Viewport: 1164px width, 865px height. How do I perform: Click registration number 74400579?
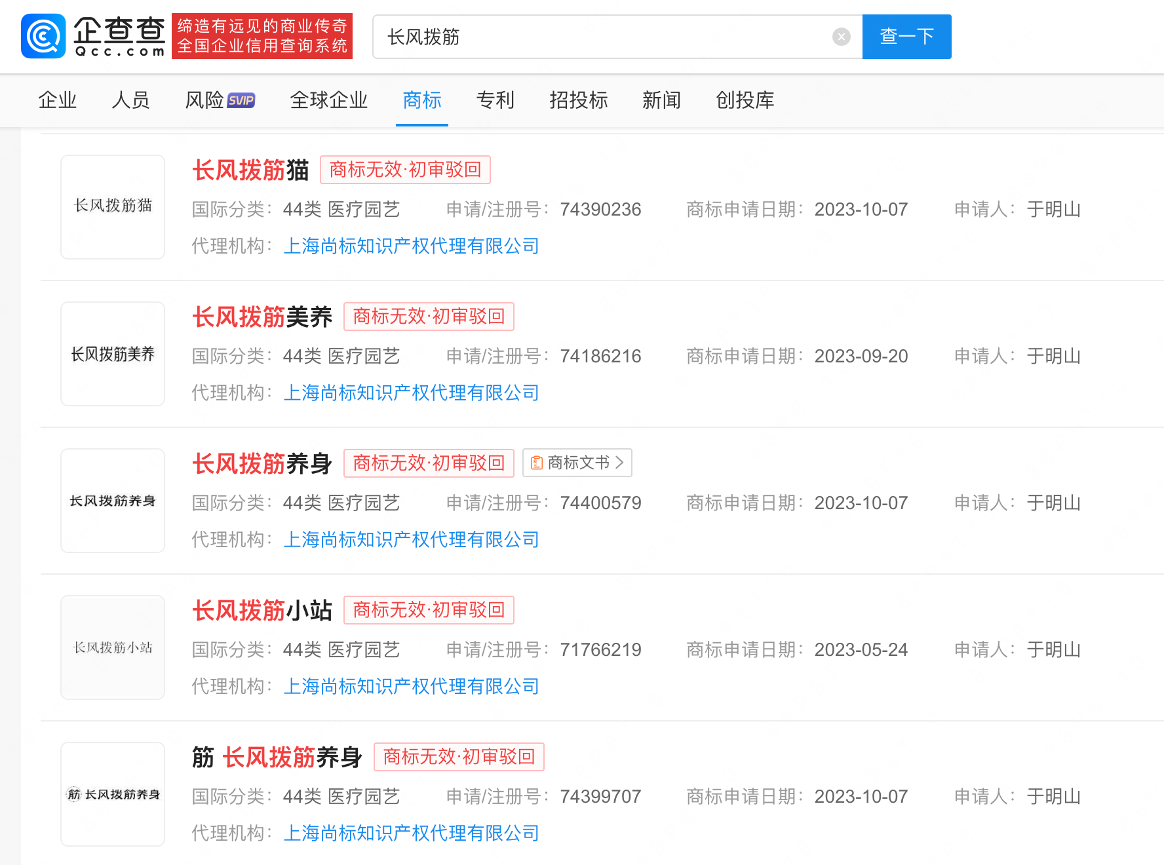point(600,503)
